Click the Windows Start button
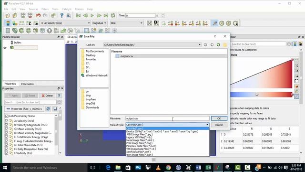Image resolution: width=305 pixels, height=172 pixels. click(x=5, y=168)
